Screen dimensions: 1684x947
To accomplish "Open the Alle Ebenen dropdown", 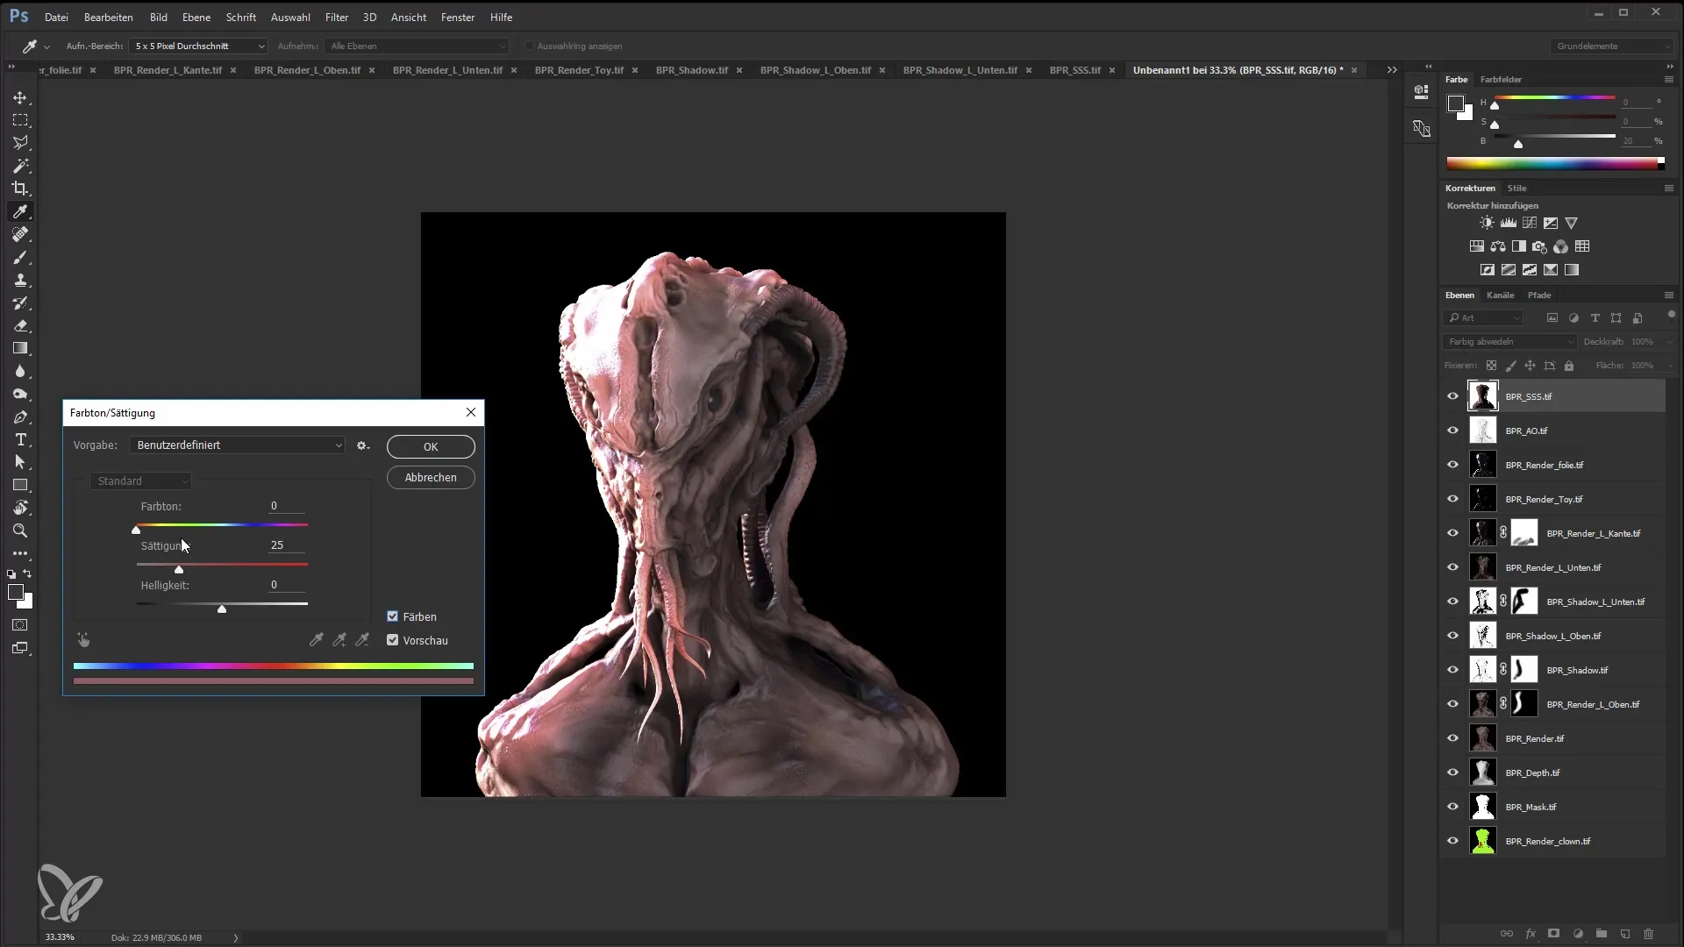I will click(x=416, y=46).
